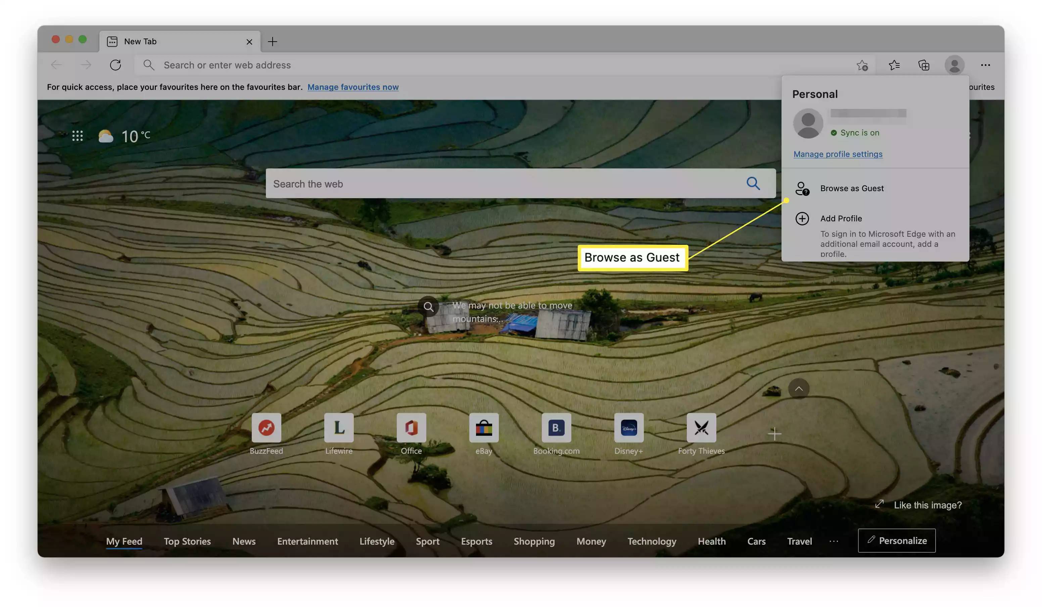Image resolution: width=1042 pixels, height=607 pixels.
Task: Select the Entertainment tab
Action: pyautogui.click(x=307, y=541)
